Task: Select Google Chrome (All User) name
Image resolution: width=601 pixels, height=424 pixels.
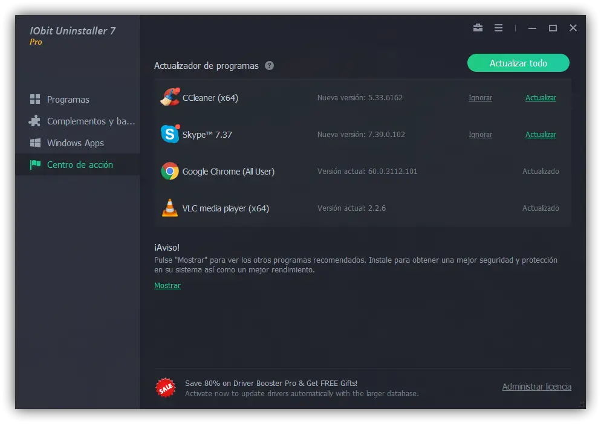Action: pyautogui.click(x=229, y=171)
